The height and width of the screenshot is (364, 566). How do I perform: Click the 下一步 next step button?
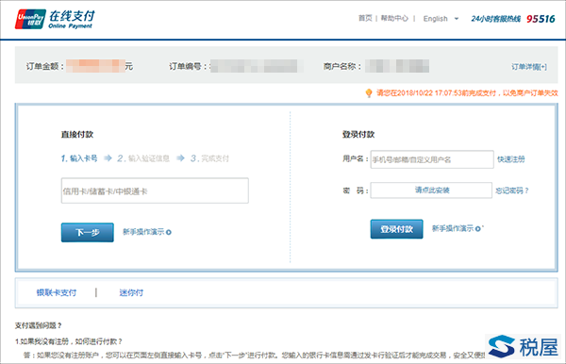tap(88, 232)
